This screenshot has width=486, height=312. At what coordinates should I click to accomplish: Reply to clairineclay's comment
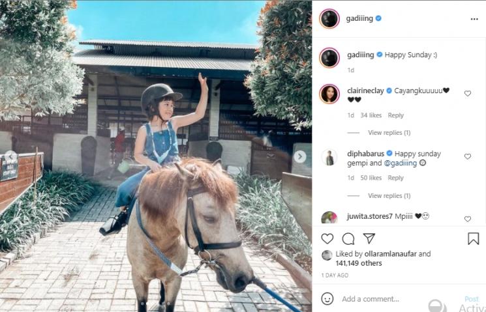tap(395, 115)
